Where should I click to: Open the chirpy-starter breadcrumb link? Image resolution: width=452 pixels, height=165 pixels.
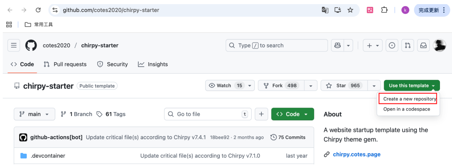pos(100,45)
